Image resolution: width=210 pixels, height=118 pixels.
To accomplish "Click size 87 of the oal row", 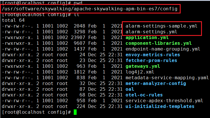I will tap(82, 89).
